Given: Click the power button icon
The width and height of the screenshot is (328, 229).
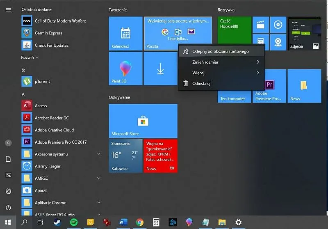Looking at the screenshot, I should pyautogui.click(x=8, y=208).
